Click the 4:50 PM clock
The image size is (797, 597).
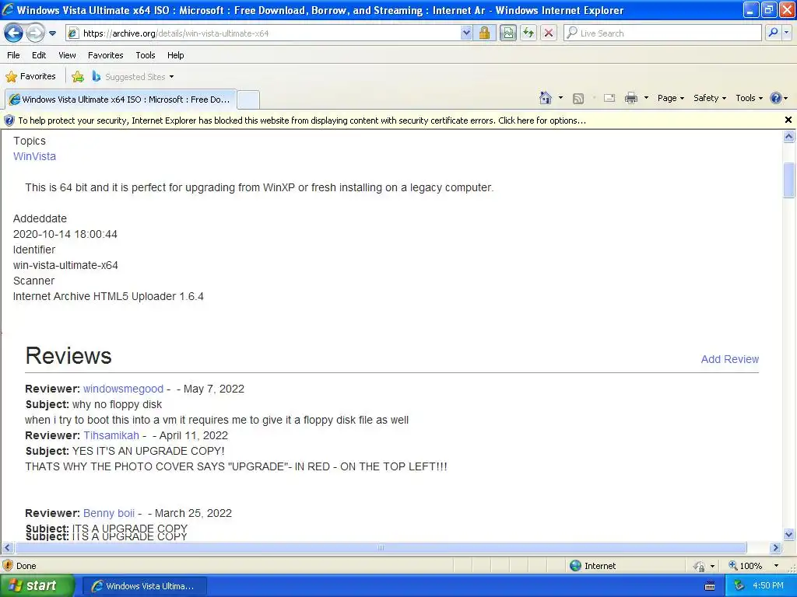(768, 586)
